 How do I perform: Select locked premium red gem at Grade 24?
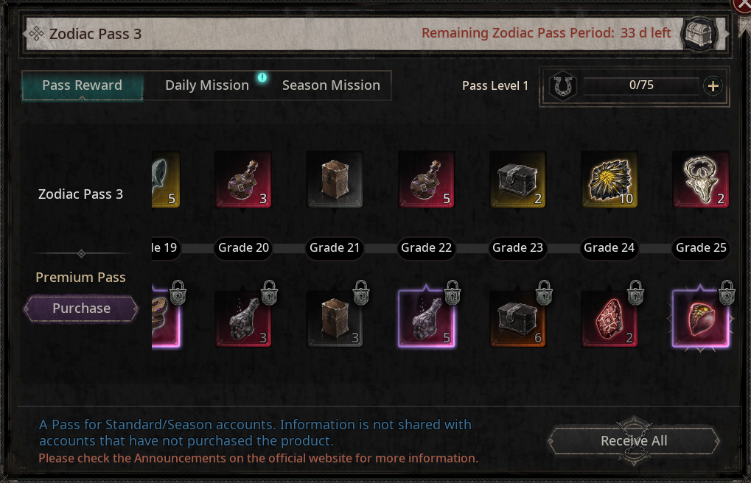click(x=609, y=318)
